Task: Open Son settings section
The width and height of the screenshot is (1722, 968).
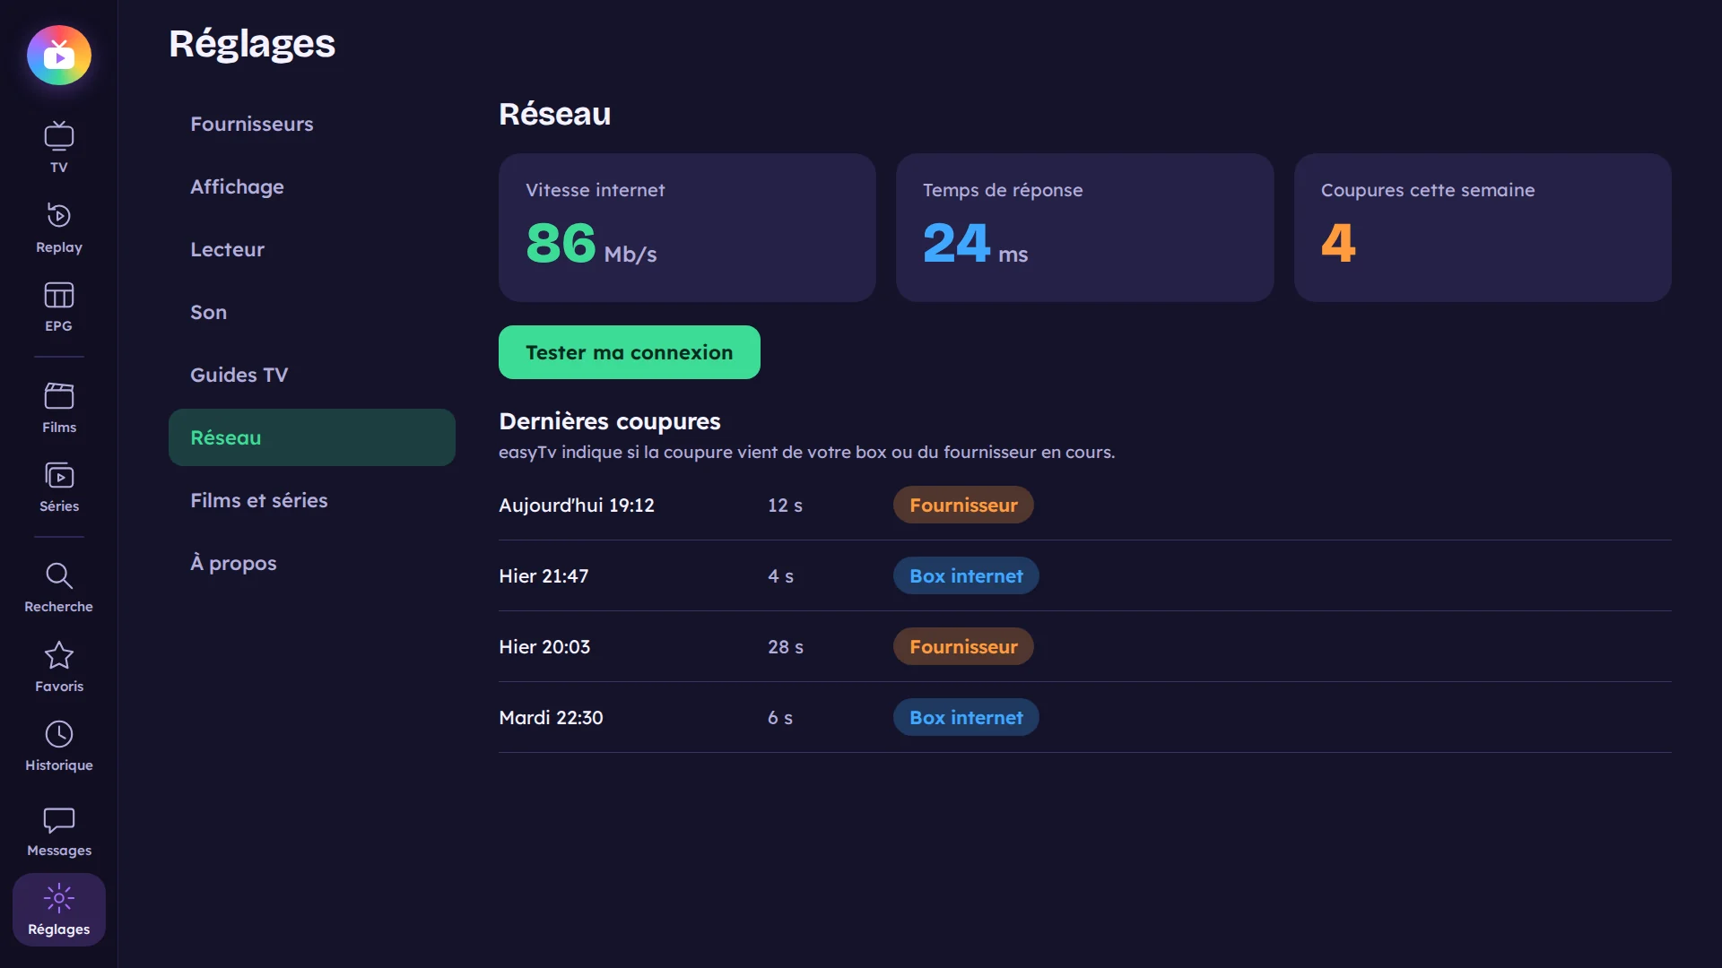Action: click(312, 312)
